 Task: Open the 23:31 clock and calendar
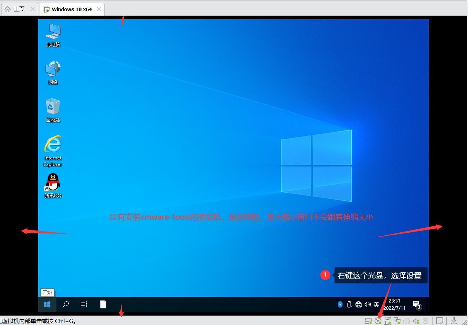(x=394, y=304)
